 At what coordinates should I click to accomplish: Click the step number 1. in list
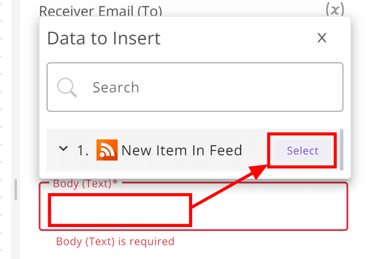[83, 151]
